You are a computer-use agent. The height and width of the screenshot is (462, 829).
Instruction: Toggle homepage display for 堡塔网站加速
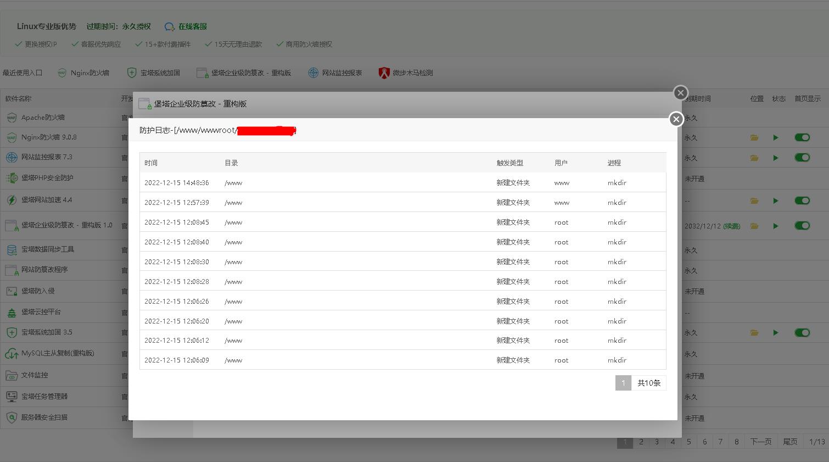point(802,200)
